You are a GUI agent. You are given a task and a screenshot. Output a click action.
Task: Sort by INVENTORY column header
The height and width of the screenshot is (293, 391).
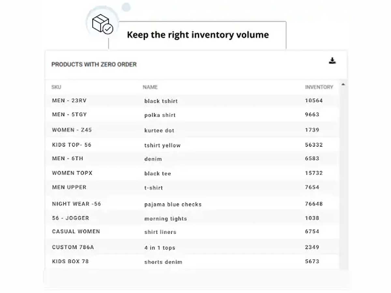coord(319,87)
